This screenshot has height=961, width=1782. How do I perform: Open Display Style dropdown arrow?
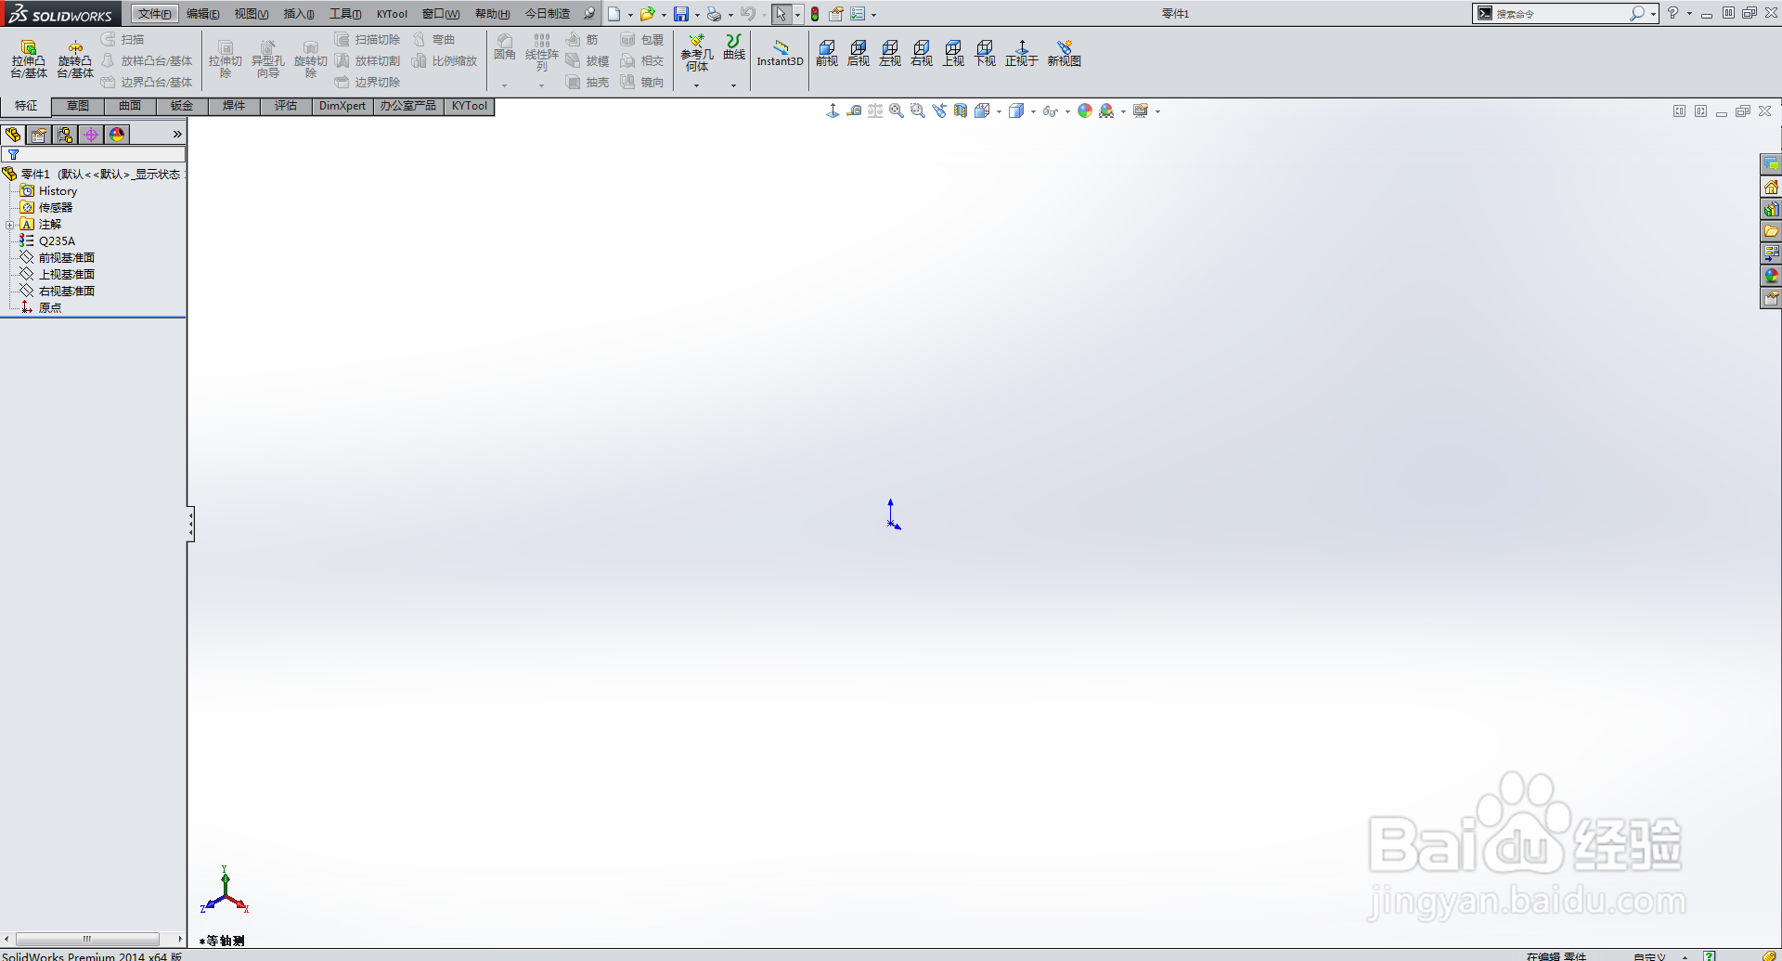pyautogui.click(x=1033, y=112)
